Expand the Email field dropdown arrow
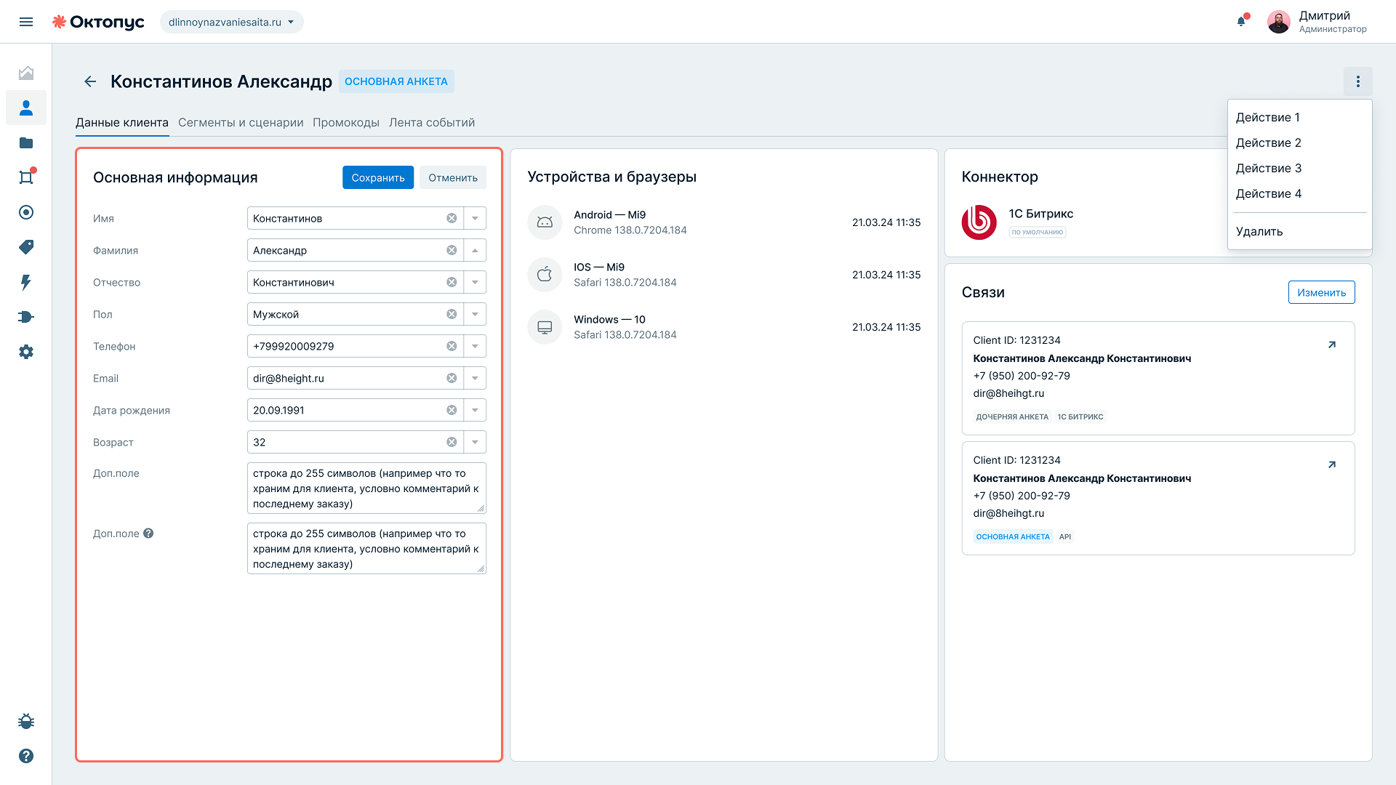This screenshot has width=1396, height=785. tap(475, 378)
